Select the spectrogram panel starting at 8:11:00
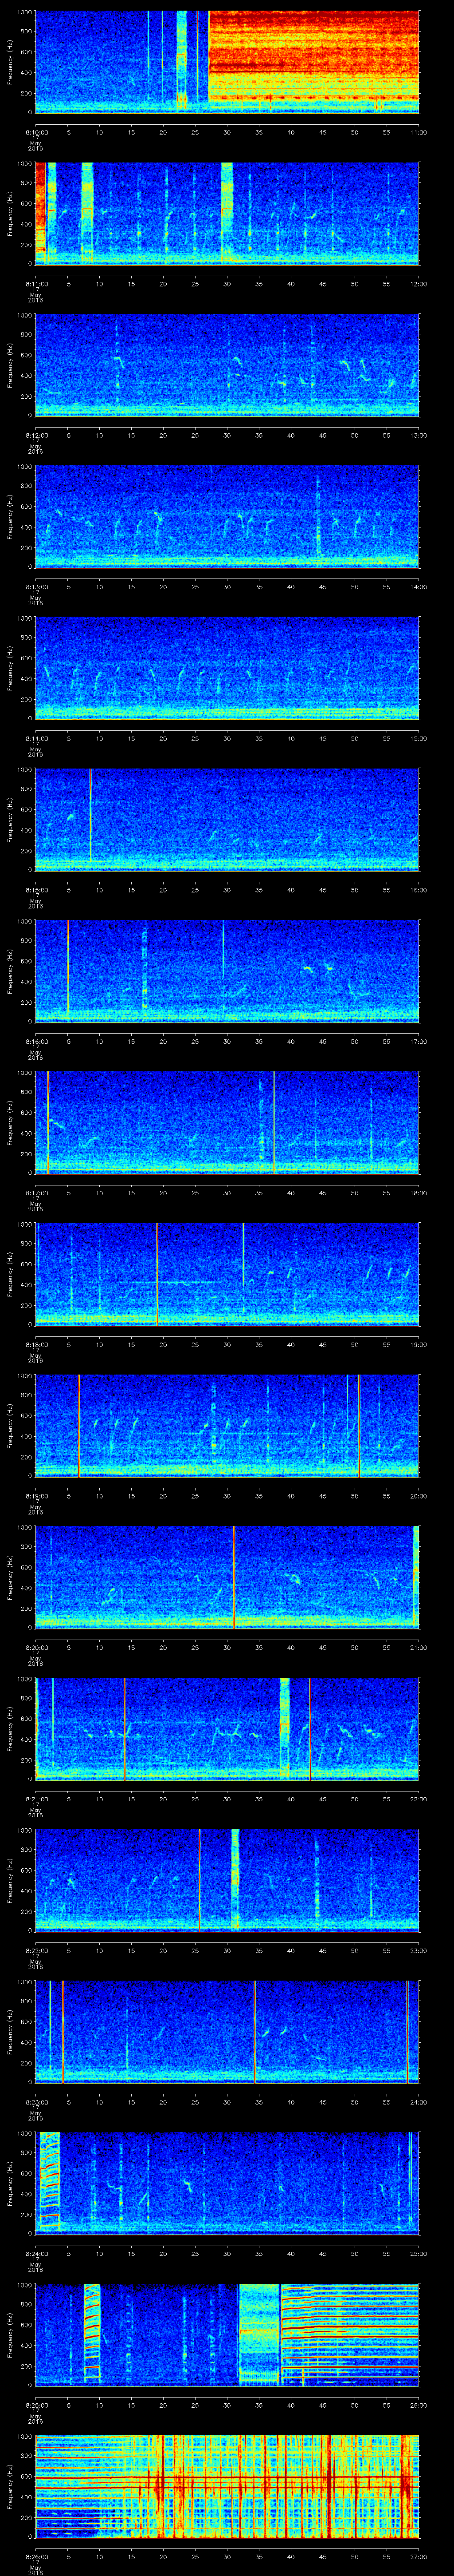This screenshot has width=454, height=2576. pyautogui.click(x=227, y=213)
